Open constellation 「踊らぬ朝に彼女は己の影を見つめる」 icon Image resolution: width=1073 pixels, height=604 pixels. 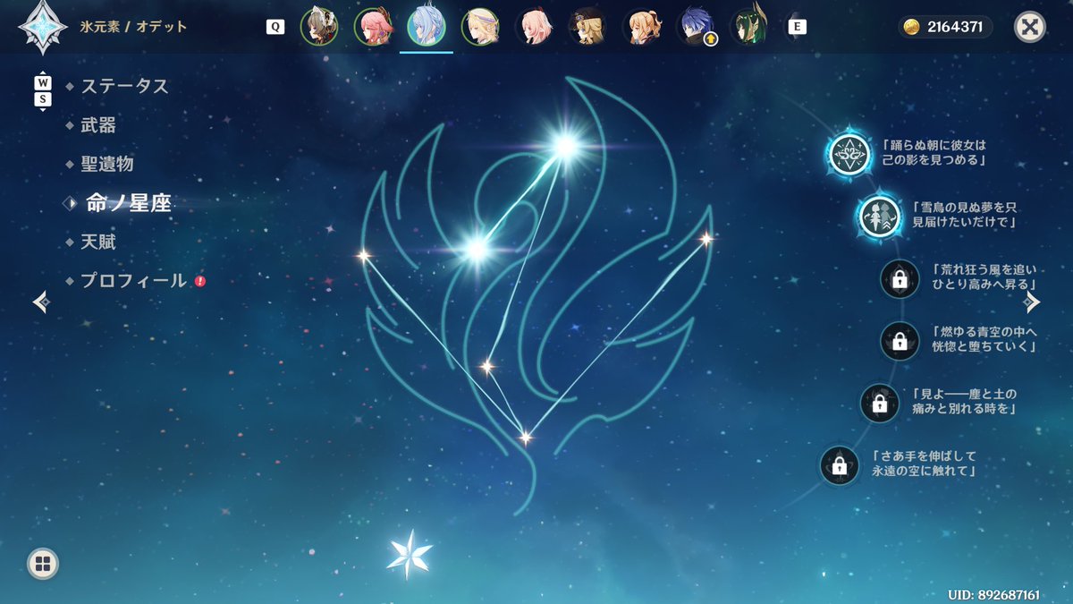848,154
